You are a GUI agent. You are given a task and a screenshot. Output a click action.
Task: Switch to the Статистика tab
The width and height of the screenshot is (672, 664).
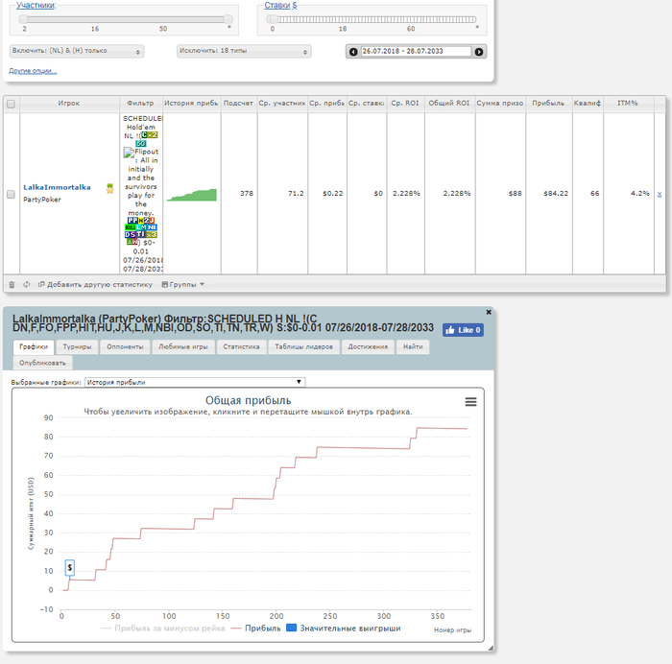point(241,347)
